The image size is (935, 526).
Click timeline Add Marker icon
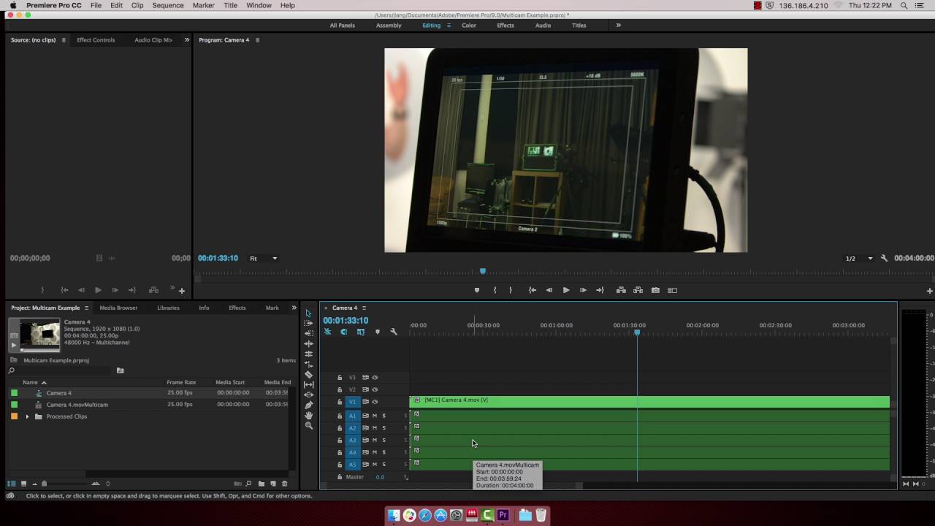pyautogui.click(x=378, y=332)
